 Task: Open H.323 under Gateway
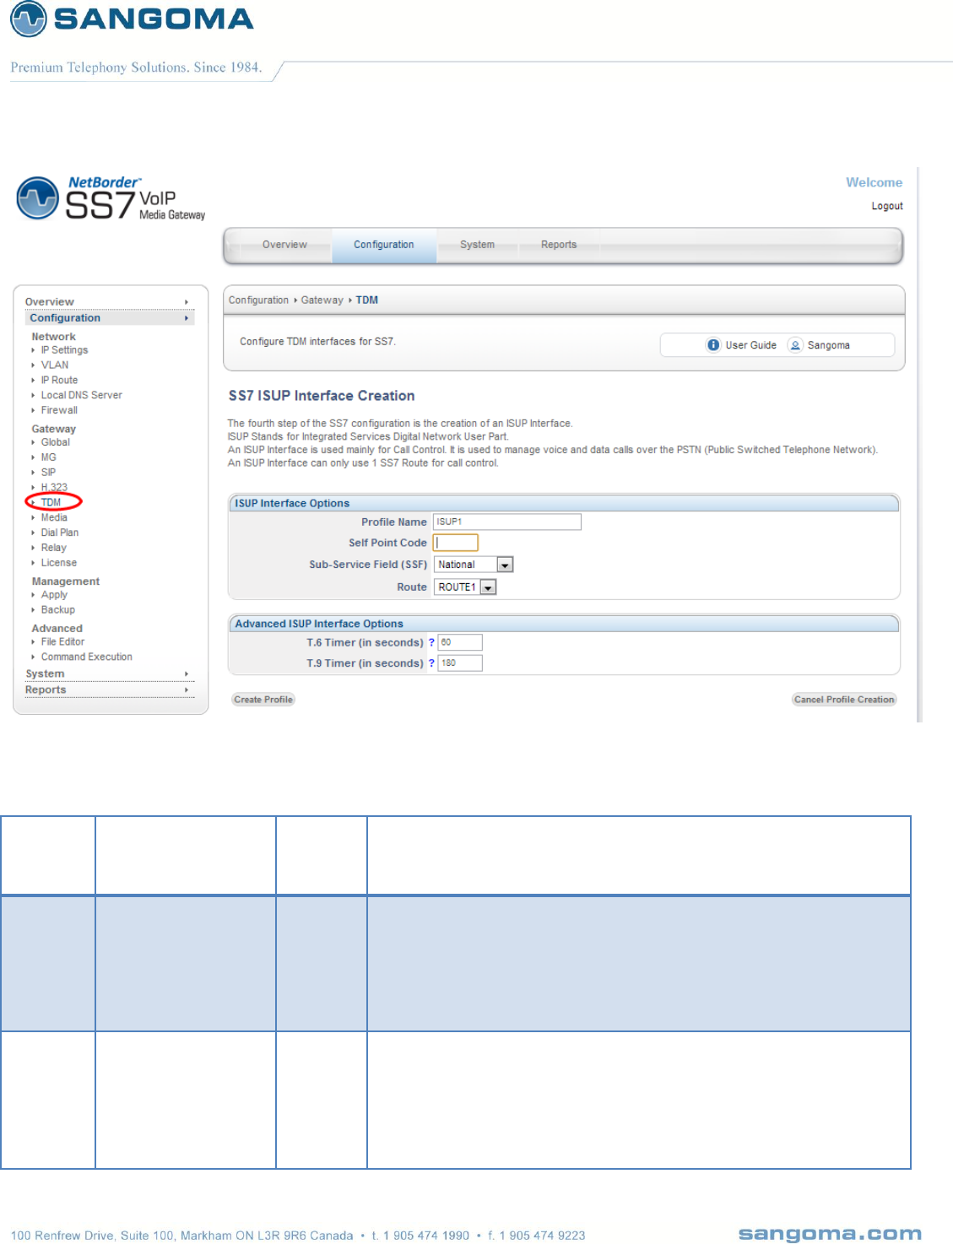click(x=54, y=488)
